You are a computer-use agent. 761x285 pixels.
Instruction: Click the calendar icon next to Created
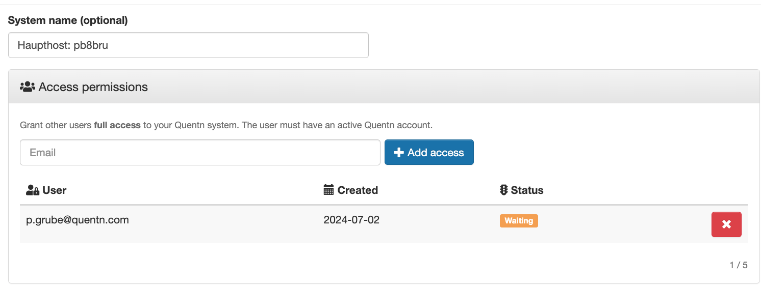click(329, 190)
